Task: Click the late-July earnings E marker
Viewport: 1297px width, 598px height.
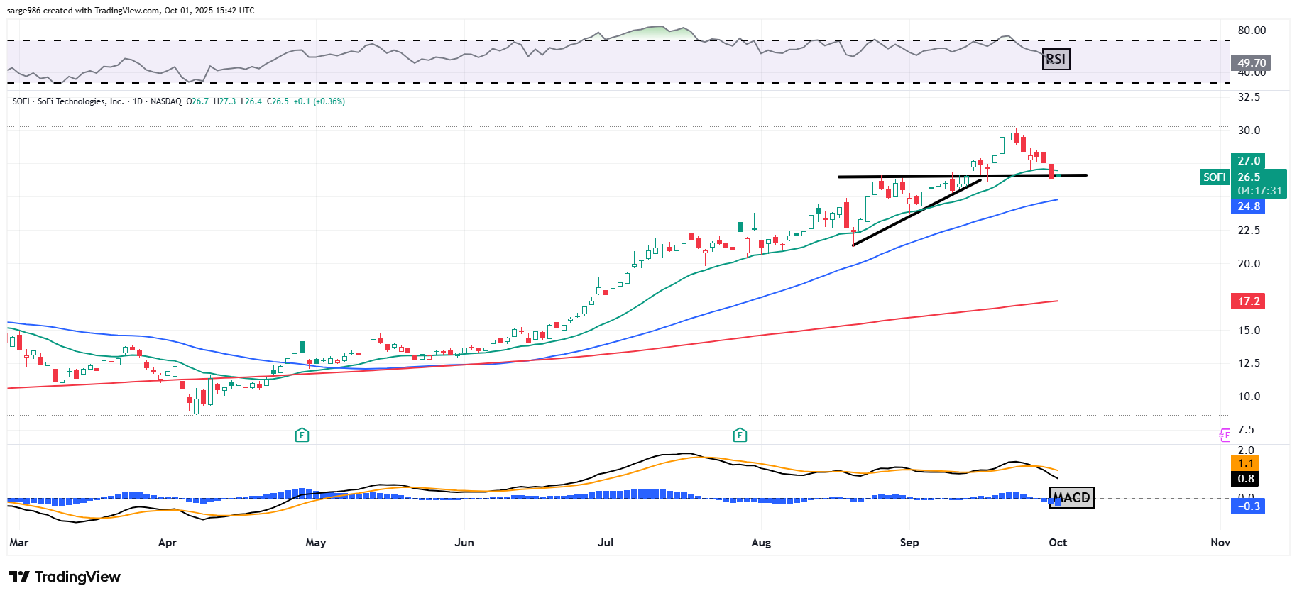Action: 740,435
